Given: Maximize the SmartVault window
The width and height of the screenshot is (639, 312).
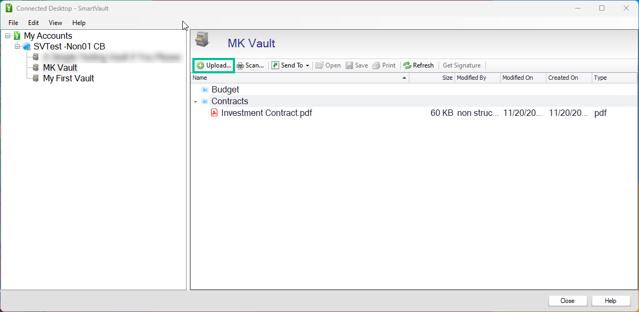Looking at the screenshot, I should [x=602, y=8].
